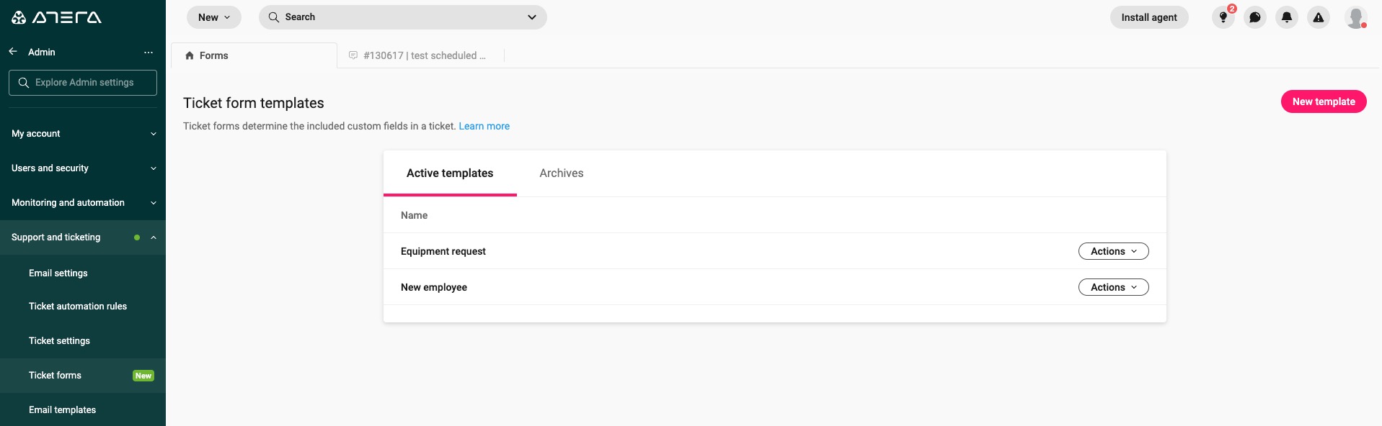Open Actions dropdown for Equipment request
This screenshot has width=1382, height=426.
1113,251
